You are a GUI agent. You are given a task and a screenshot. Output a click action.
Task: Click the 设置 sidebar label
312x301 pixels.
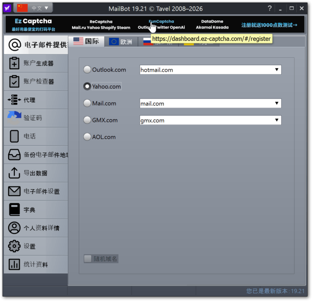(29, 246)
